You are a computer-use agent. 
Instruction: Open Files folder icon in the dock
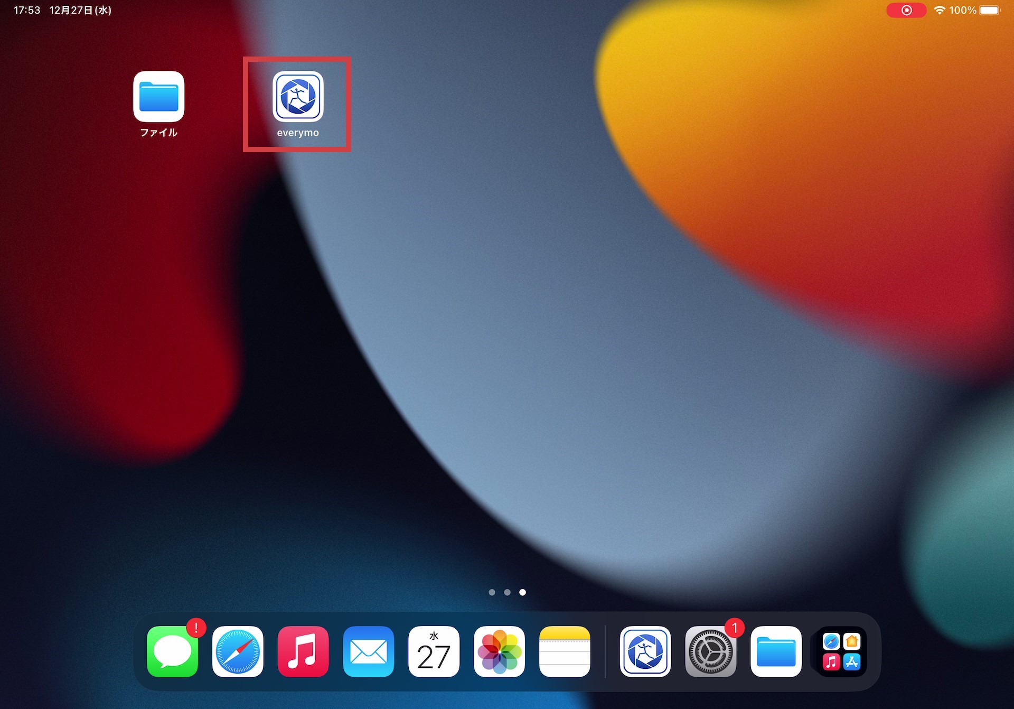click(x=776, y=651)
